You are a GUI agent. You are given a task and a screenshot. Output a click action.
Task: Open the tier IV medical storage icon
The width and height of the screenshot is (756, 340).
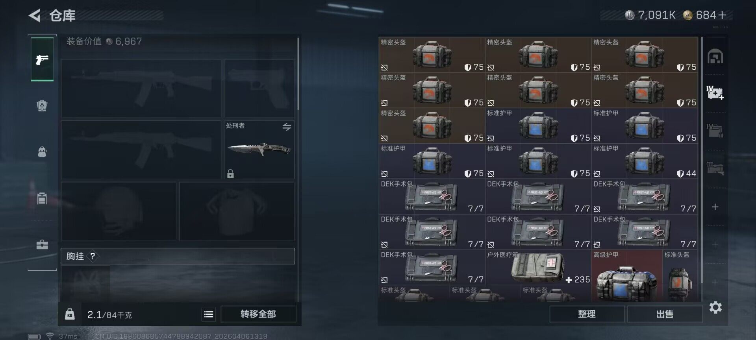click(x=715, y=93)
